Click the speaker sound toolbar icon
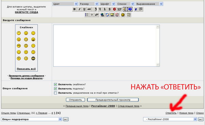 (x=125, y=9)
